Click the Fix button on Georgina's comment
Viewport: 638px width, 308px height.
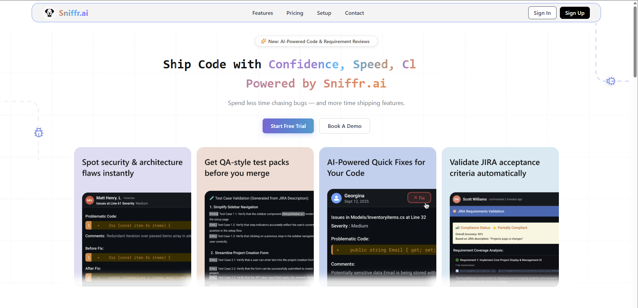pos(419,198)
